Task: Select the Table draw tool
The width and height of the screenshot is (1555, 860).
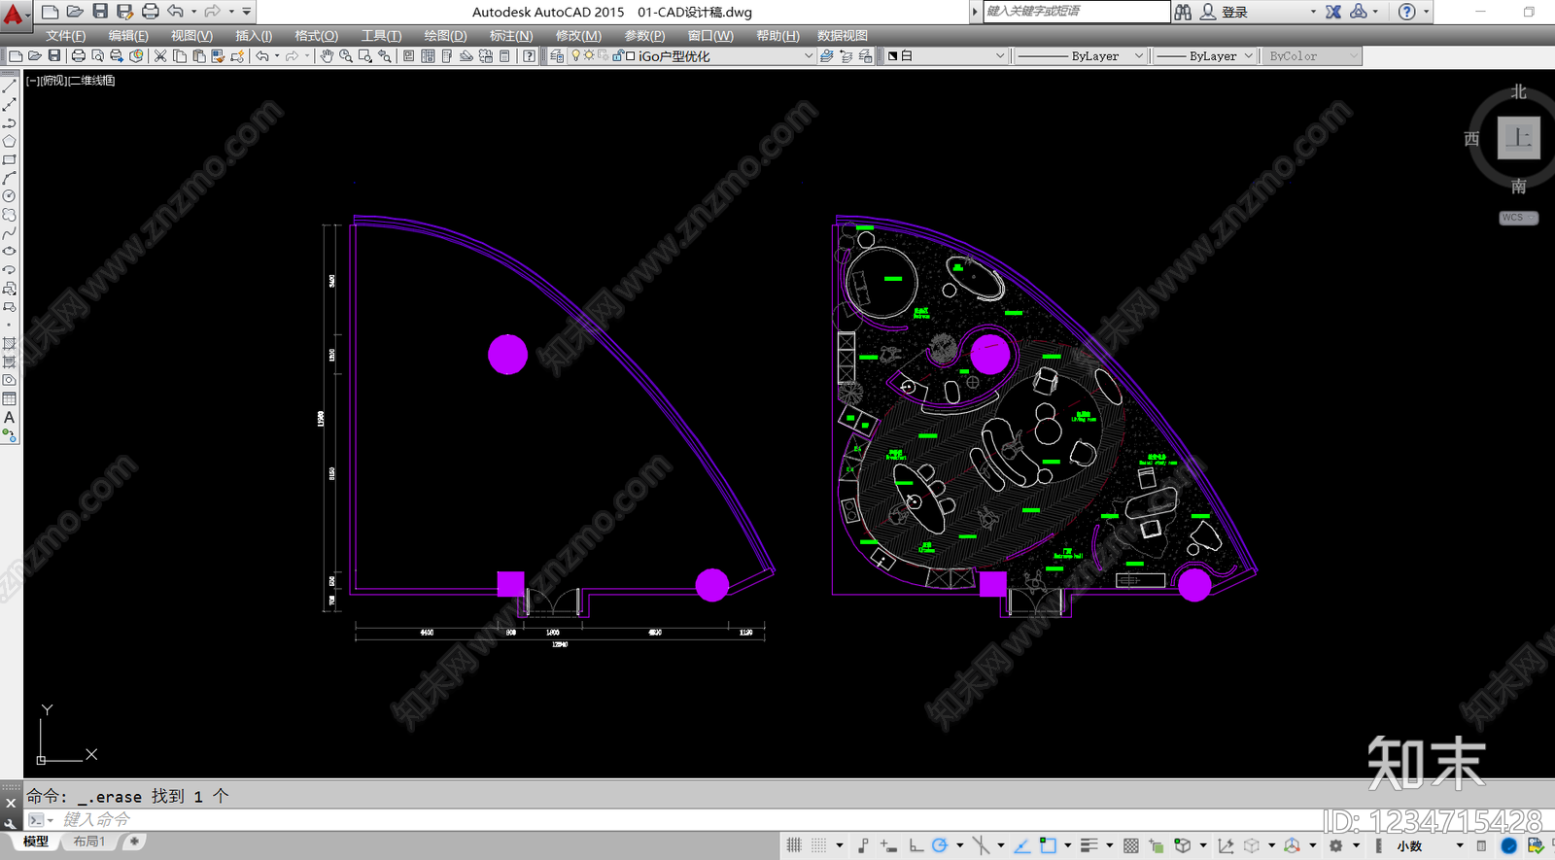Action: point(10,399)
